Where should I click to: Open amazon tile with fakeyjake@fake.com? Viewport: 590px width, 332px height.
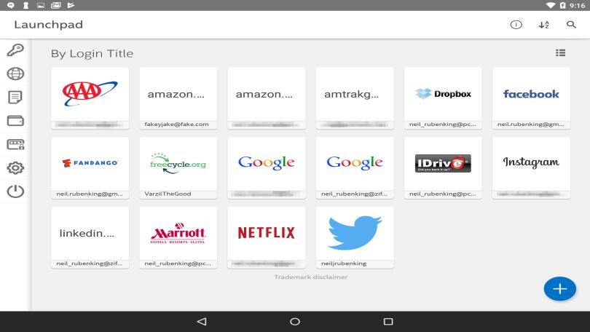pyautogui.click(x=178, y=98)
